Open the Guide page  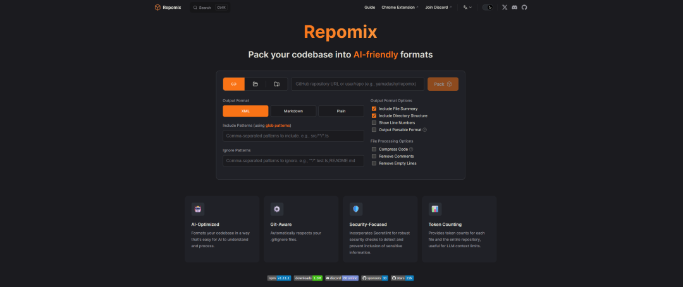coord(370,8)
